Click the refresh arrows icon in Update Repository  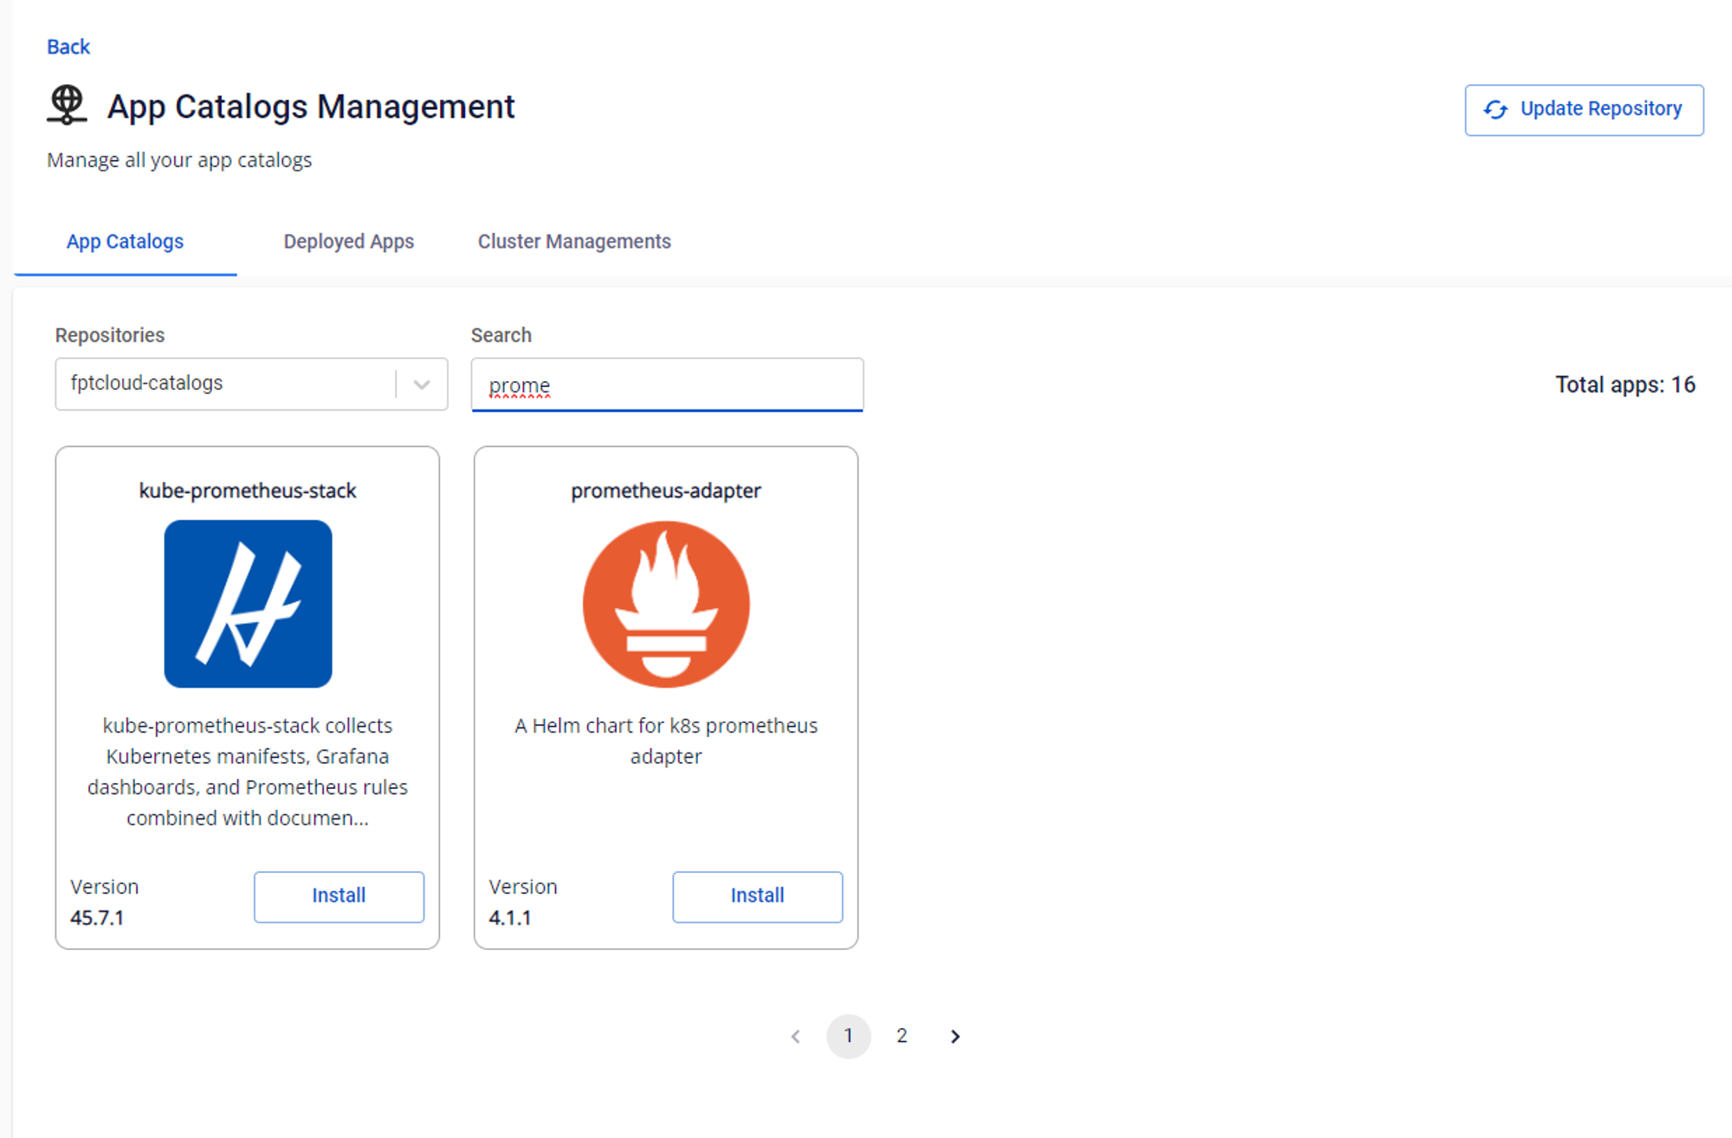(1496, 109)
